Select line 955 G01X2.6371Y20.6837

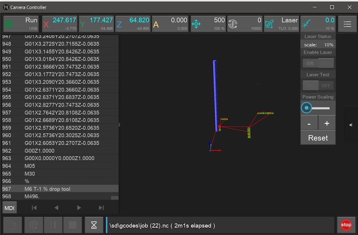60,97
